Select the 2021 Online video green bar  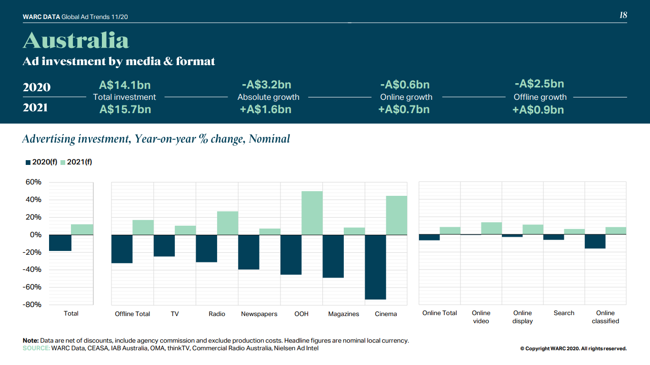[491, 228]
